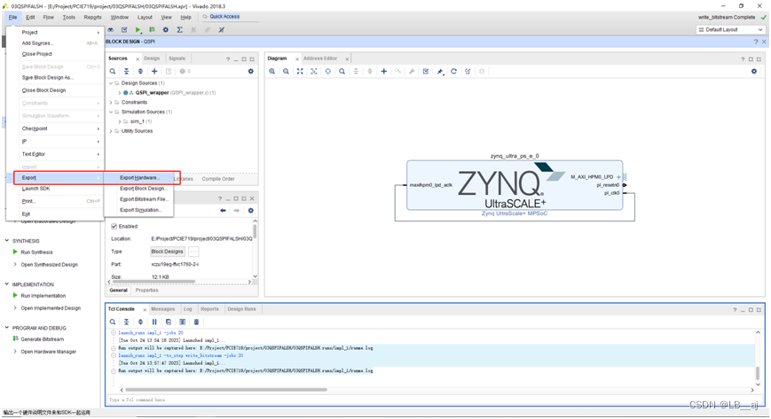This screenshot has height=419, width=771.
Task: Click the back arrow in properties panel
Action: click(x=223, y=210)
